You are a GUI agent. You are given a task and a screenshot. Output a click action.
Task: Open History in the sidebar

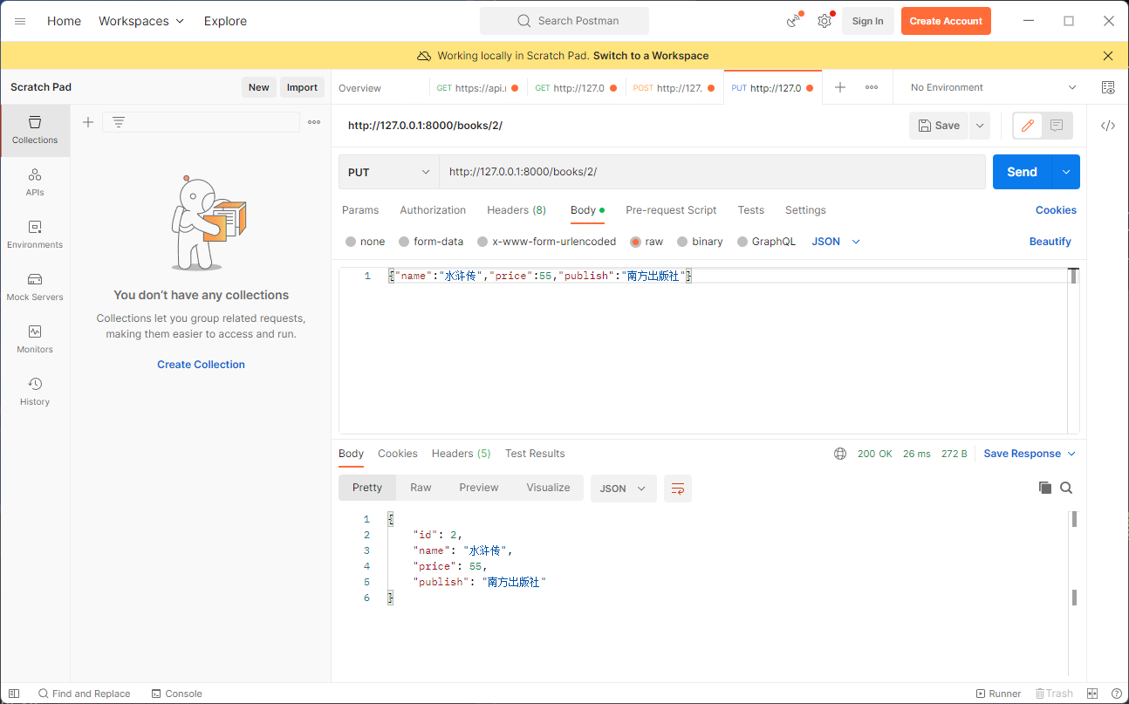point(35,392)
